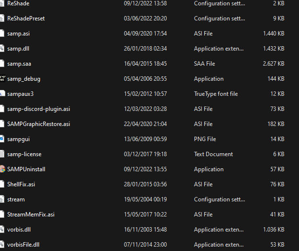Click the date 05/04/2006 20:55

click(145, 79)
